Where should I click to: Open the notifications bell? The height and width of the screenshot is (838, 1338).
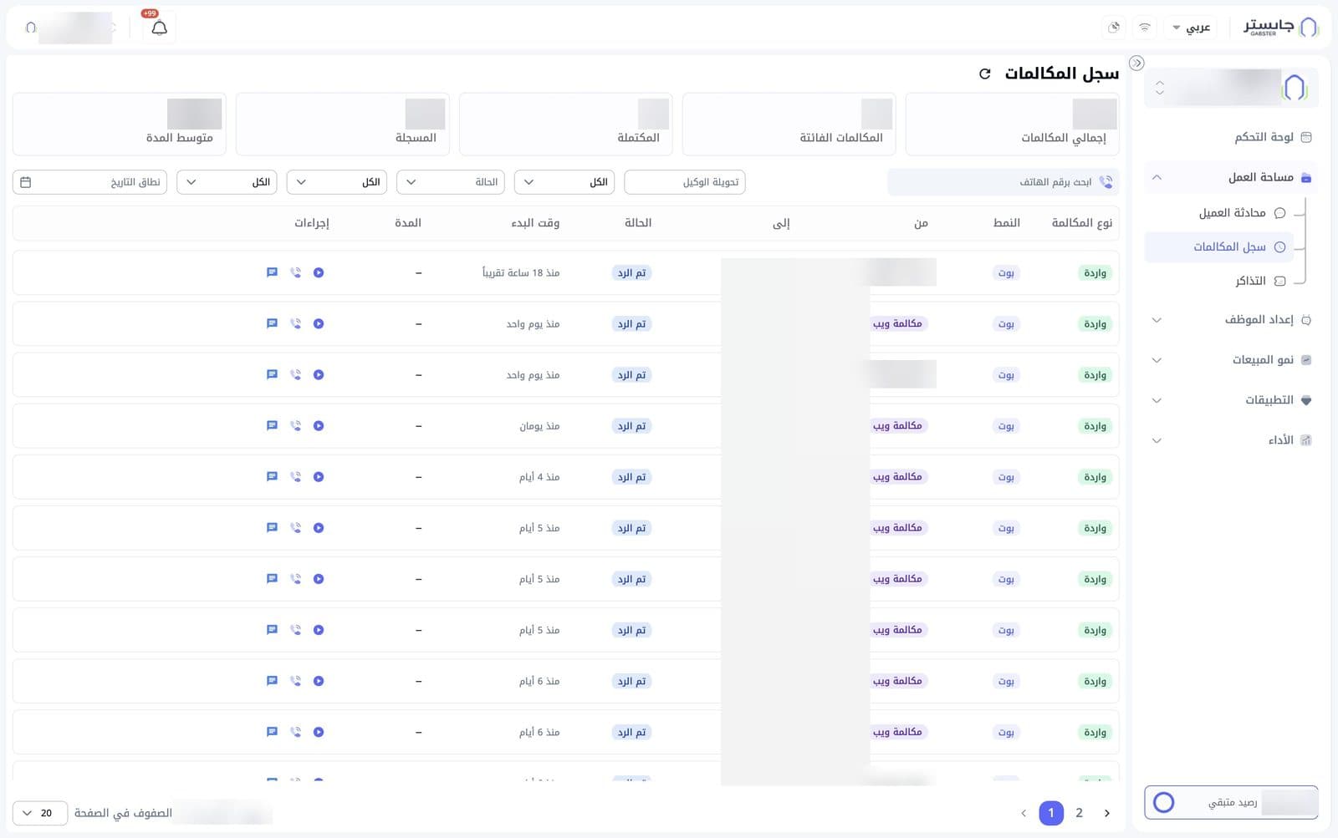(159, 28)
